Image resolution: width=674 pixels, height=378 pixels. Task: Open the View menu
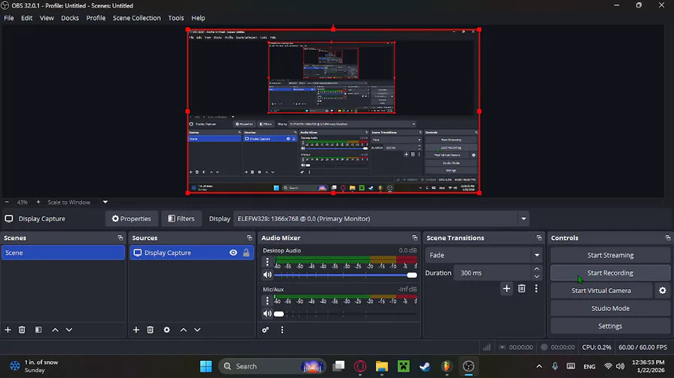[x=46, y=18]
